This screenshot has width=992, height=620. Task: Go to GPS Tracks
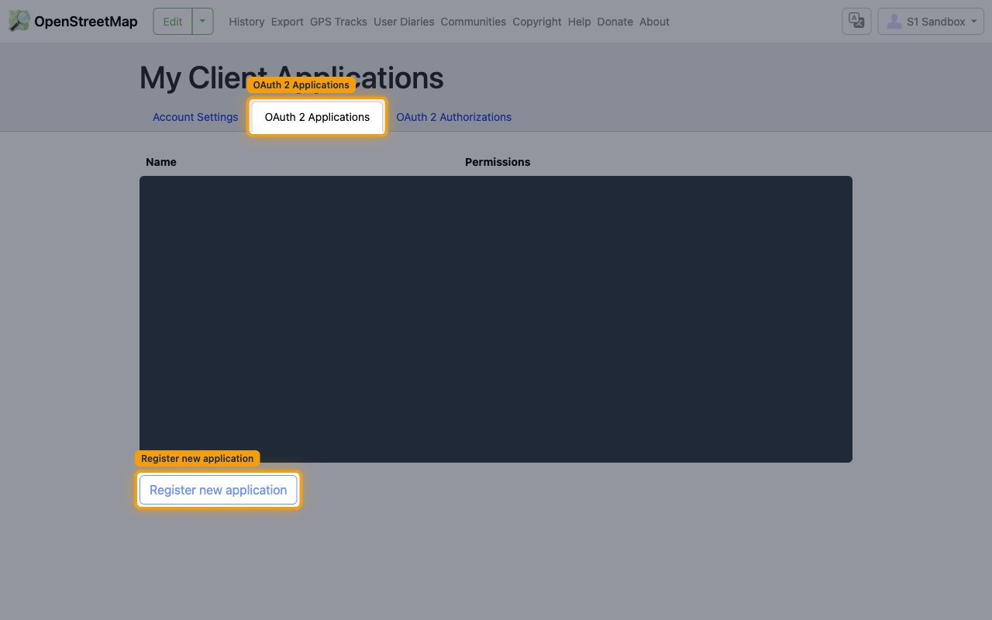339,22
